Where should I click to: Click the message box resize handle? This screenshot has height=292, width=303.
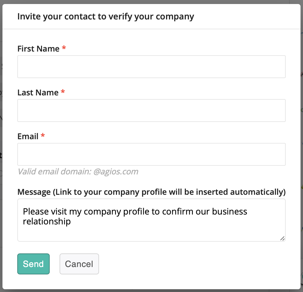click(282, 238)
